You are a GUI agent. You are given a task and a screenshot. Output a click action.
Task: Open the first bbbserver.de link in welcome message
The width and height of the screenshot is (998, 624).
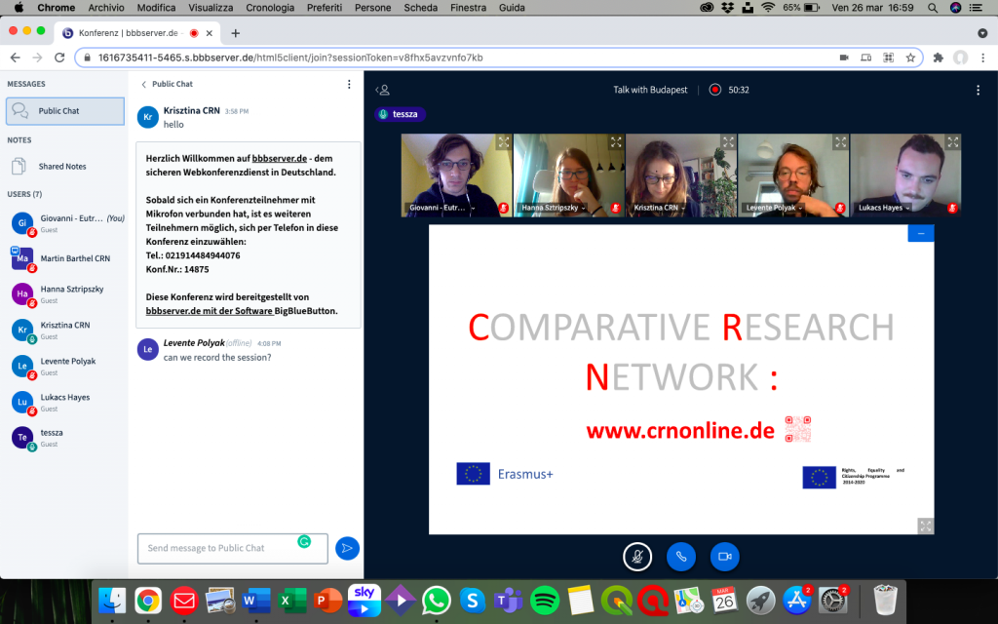click(280, 159)
